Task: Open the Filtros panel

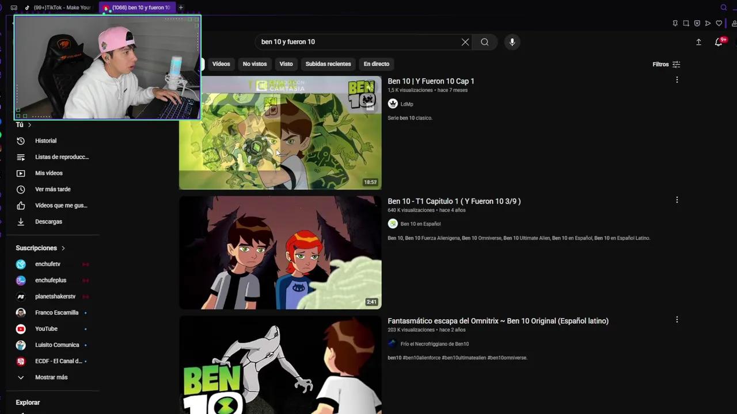Action: click(666, 64)
